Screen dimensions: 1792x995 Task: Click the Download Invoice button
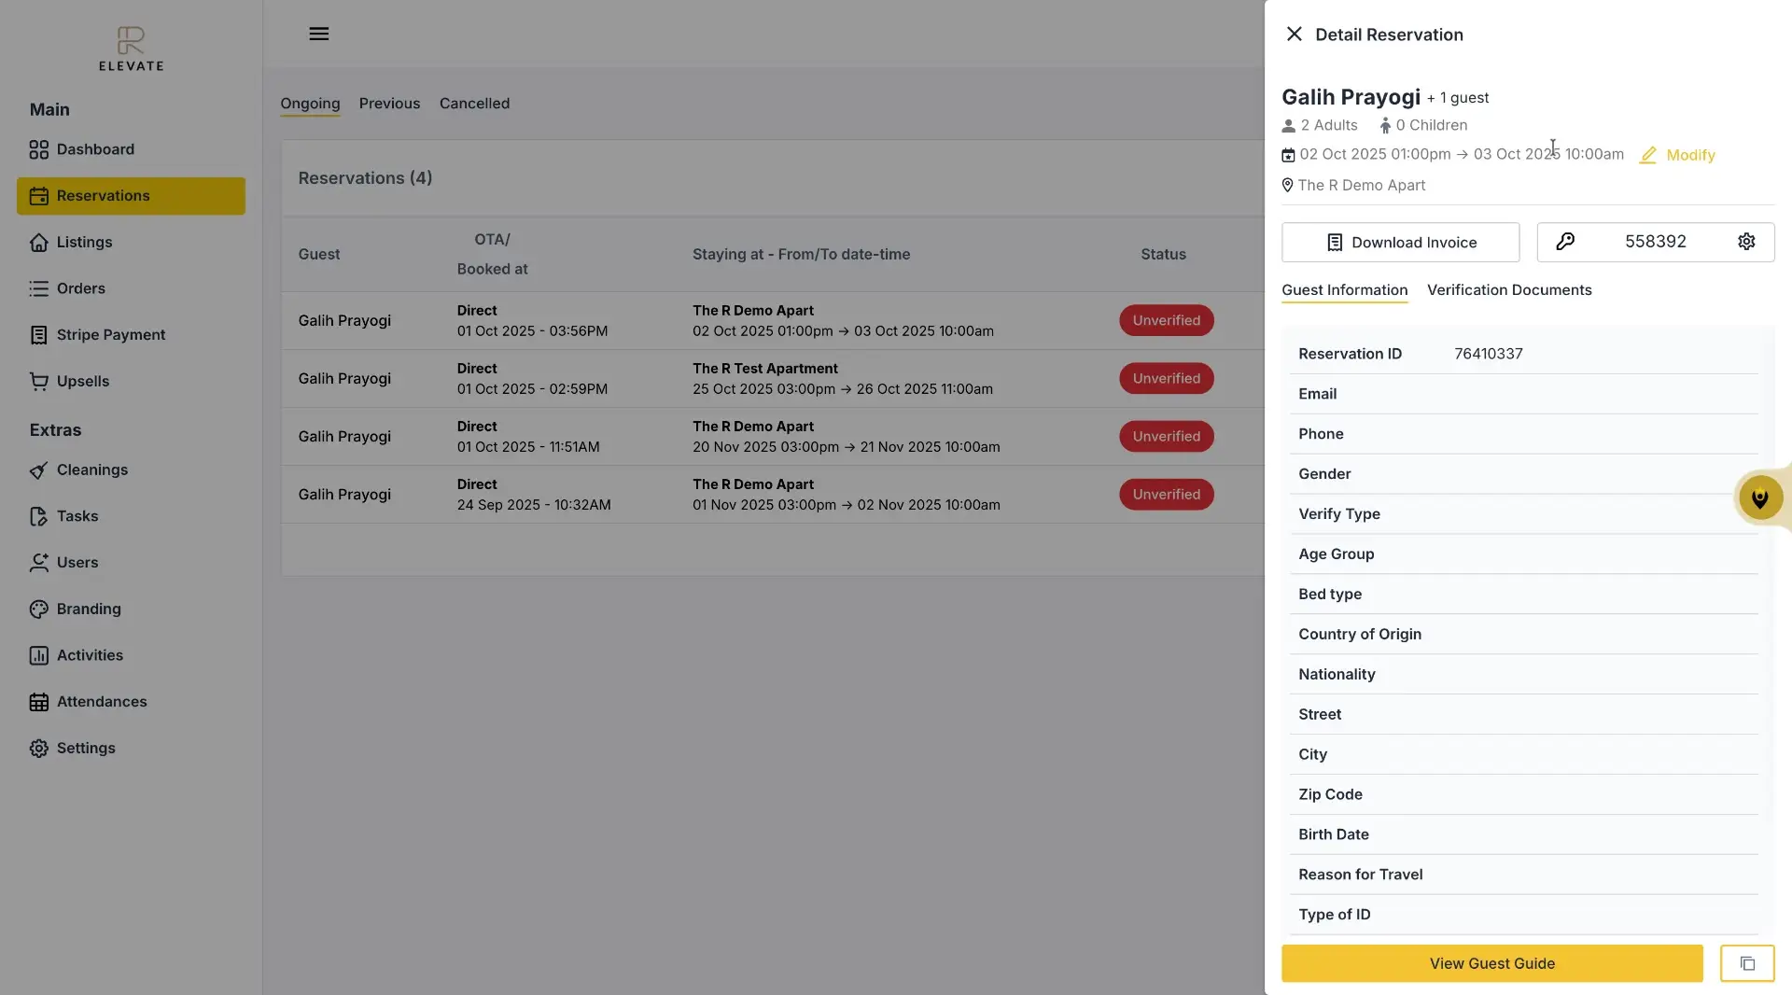point(1400,242)
